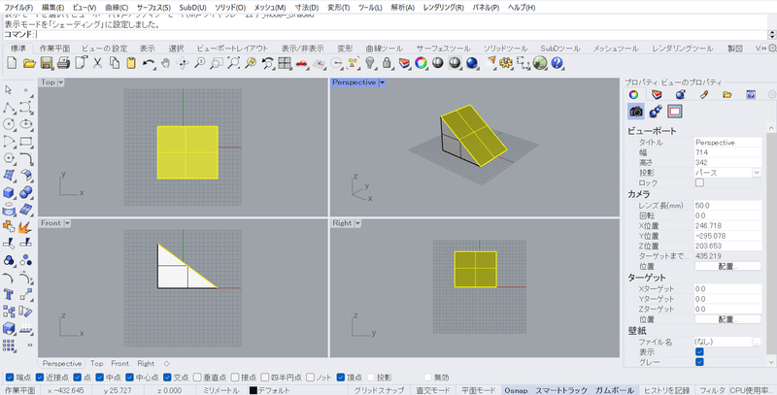Click the command line input field
Screen dimensions: 777x395
pos(401,35)
